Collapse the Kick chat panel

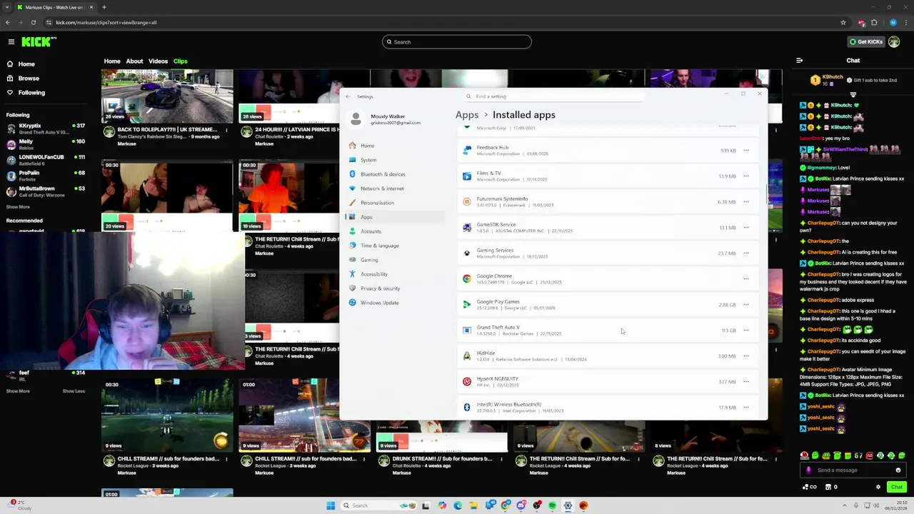click(x=799, y=61)
